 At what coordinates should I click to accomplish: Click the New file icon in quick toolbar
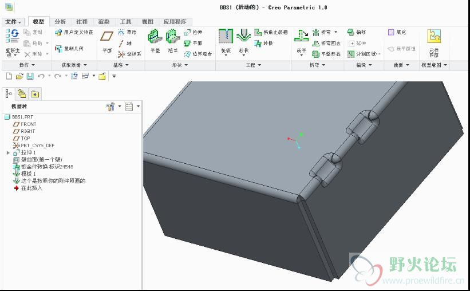click(x=9, y=76)
